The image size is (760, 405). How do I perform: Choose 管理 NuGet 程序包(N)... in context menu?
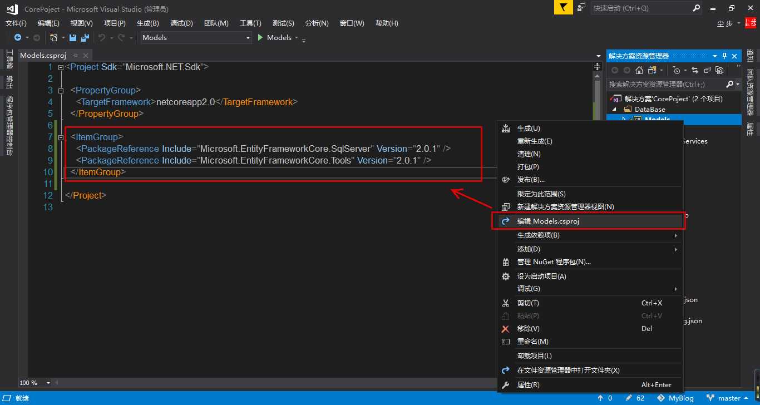coord(590,261)
